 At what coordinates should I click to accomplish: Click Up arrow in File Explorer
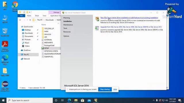pos(30,20)
